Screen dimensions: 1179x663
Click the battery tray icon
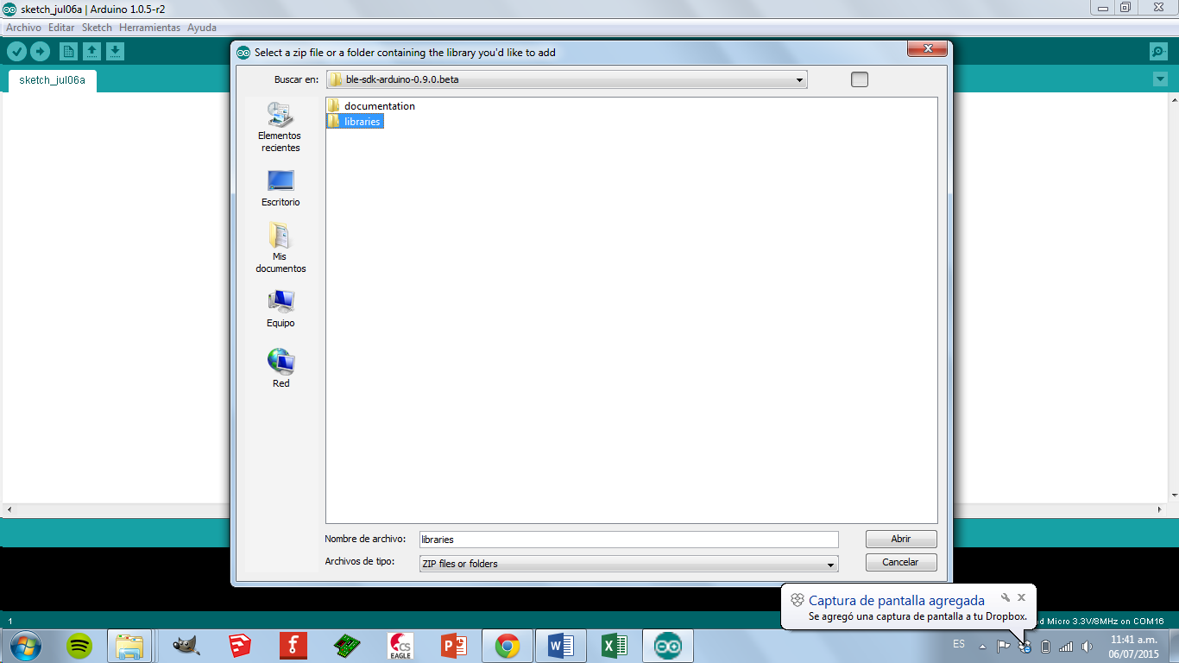(x=1046, y=646)
